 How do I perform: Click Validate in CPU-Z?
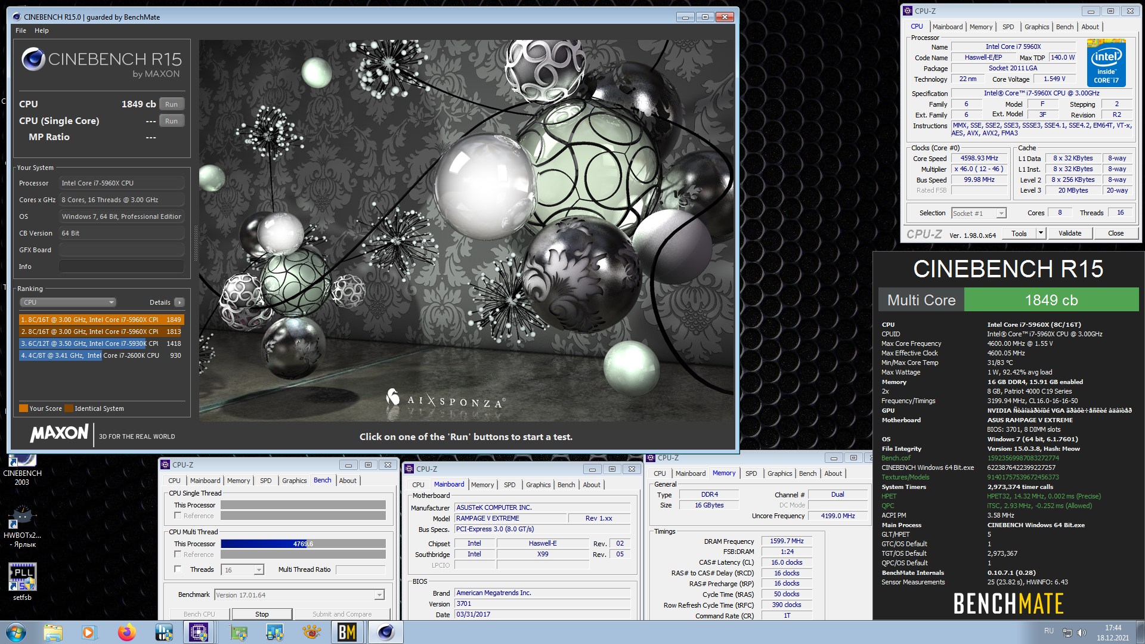(x=1070, y=233)
